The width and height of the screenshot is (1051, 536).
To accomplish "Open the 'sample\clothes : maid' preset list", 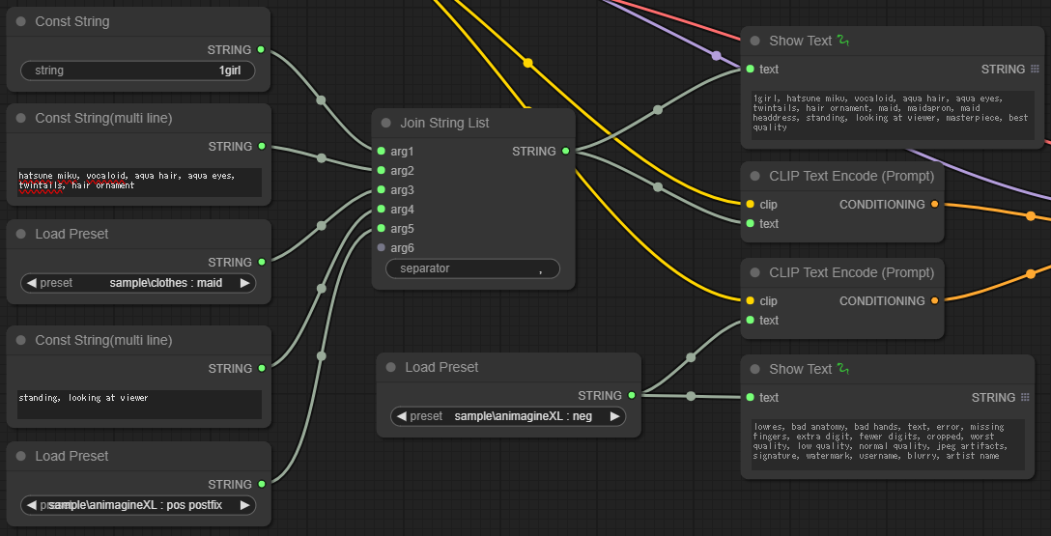I will point(138,283).
